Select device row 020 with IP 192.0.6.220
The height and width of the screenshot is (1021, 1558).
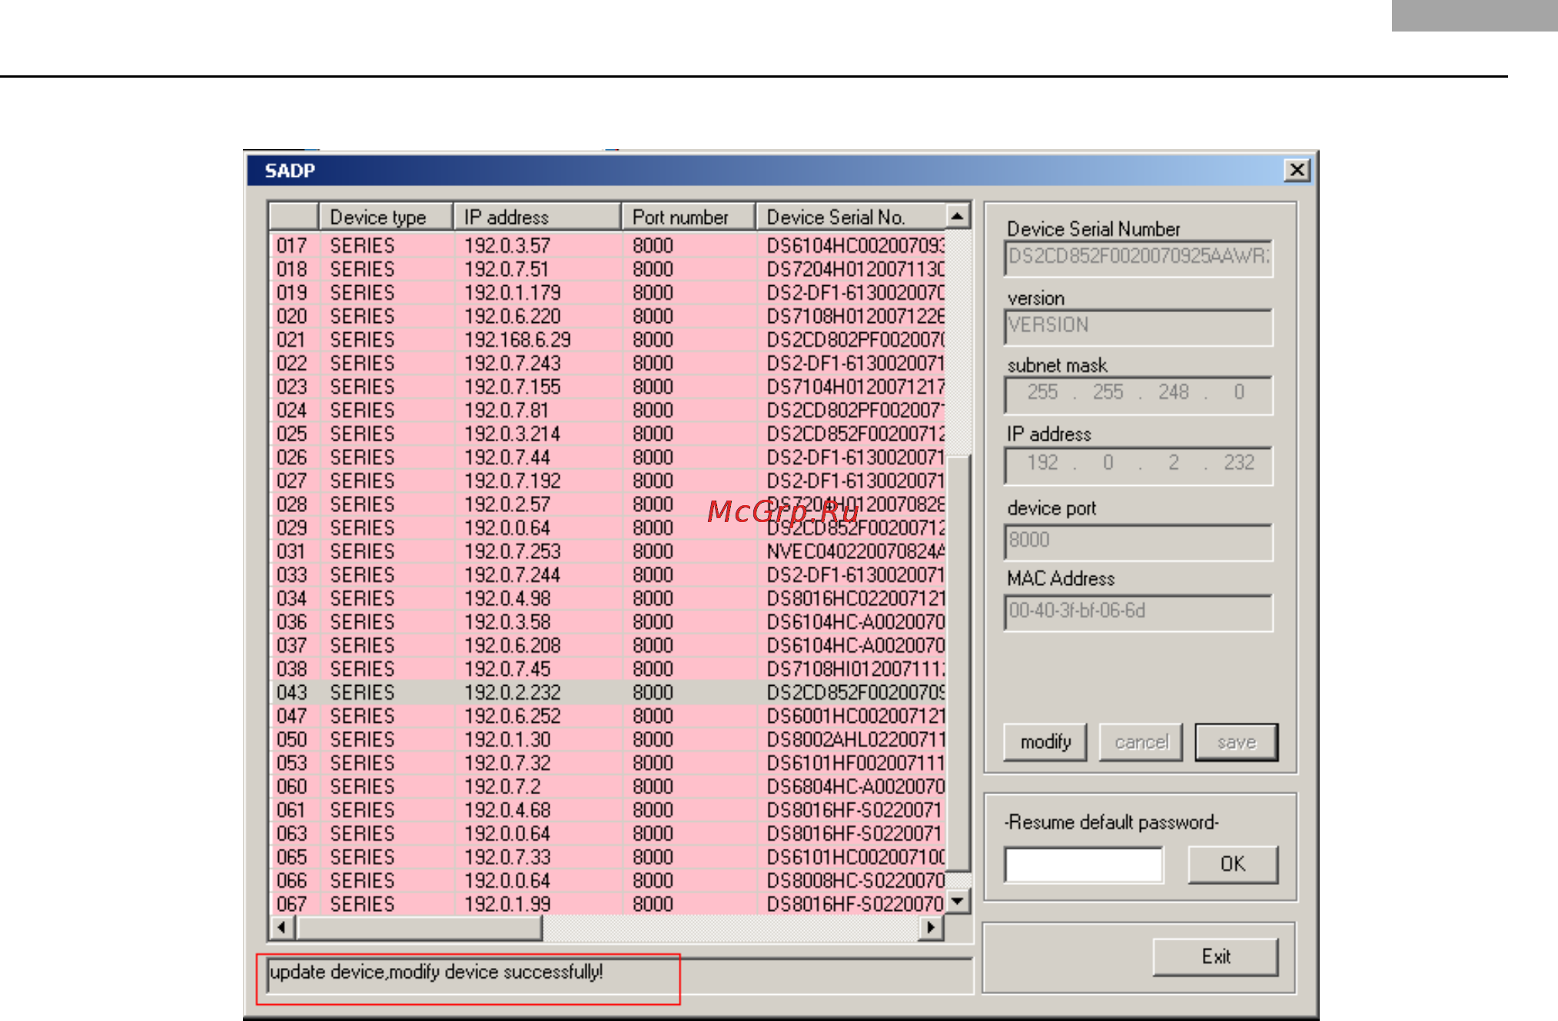point(607,316)
